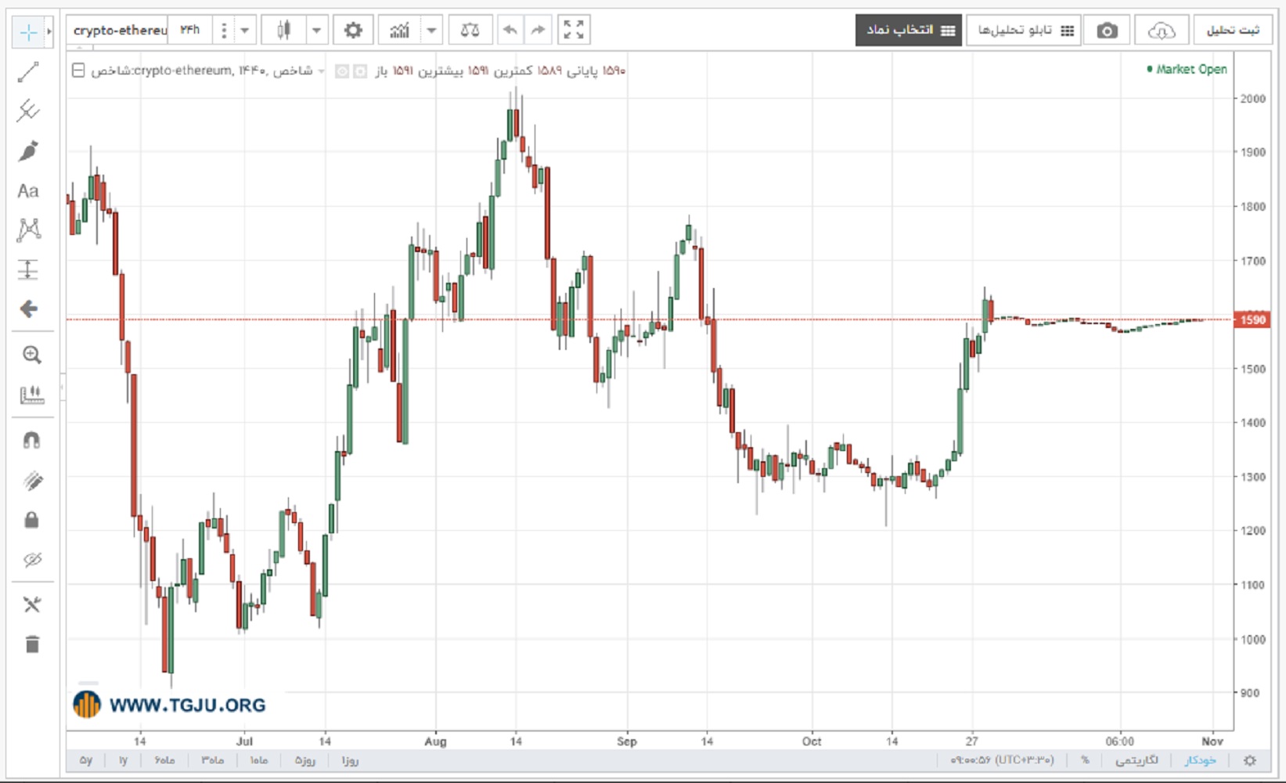Pick the brush drawing tool
The width and height of the screenshot is (1286, 783).
(x=28, y=150)
